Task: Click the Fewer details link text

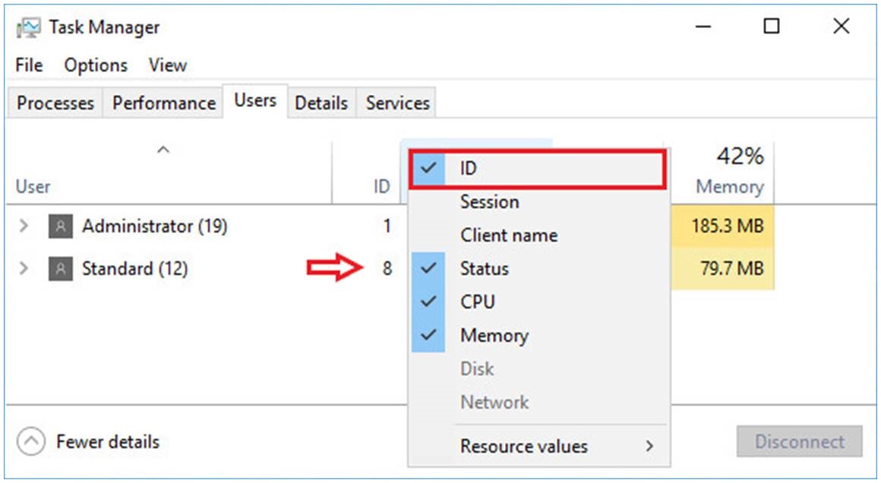Action: (108, 442)
